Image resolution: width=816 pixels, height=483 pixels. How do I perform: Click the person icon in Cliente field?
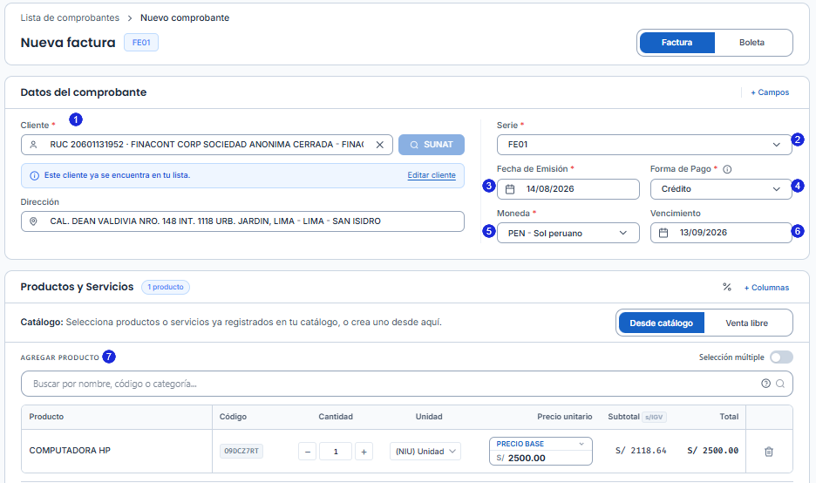33,145
